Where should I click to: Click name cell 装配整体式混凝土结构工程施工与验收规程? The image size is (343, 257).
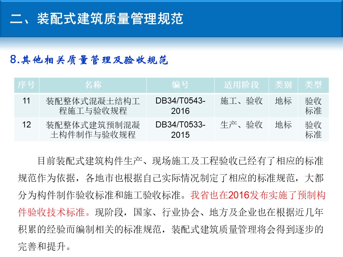(93, 106)
